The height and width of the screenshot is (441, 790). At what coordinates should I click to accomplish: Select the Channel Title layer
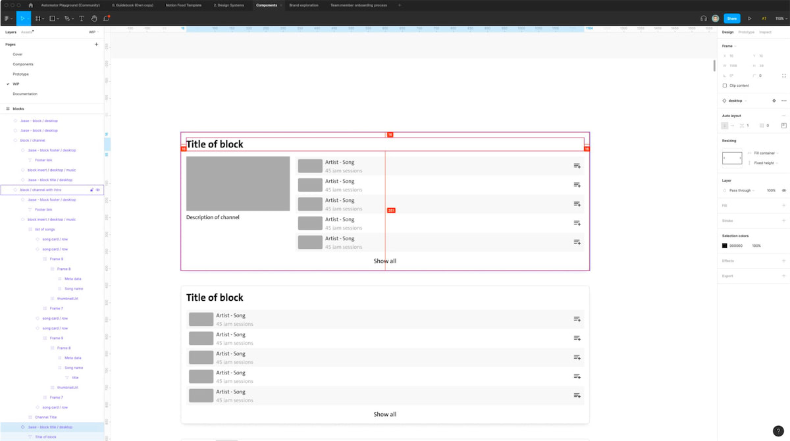pos(45,417)
